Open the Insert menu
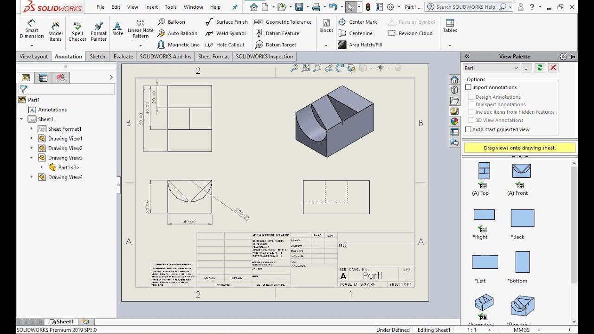The width and height of the screenshot is (594, 334). coord(151,7)
